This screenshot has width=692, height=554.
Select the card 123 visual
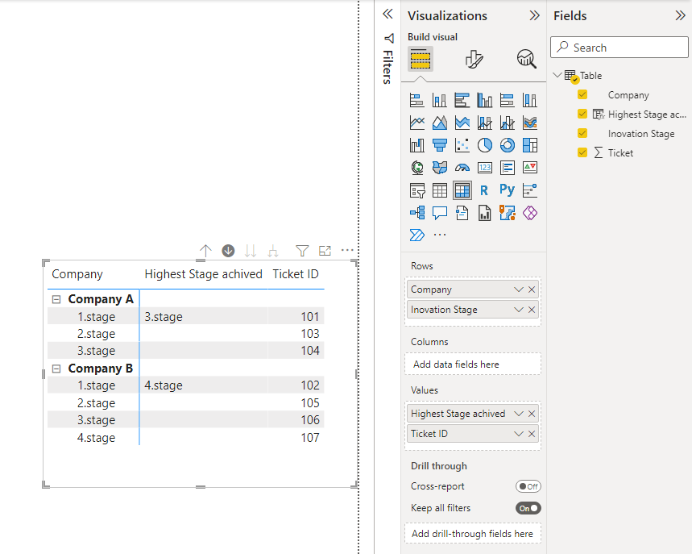click(x=485, y=168)
